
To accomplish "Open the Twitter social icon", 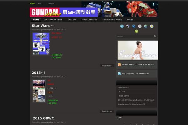I will [122, 26].
